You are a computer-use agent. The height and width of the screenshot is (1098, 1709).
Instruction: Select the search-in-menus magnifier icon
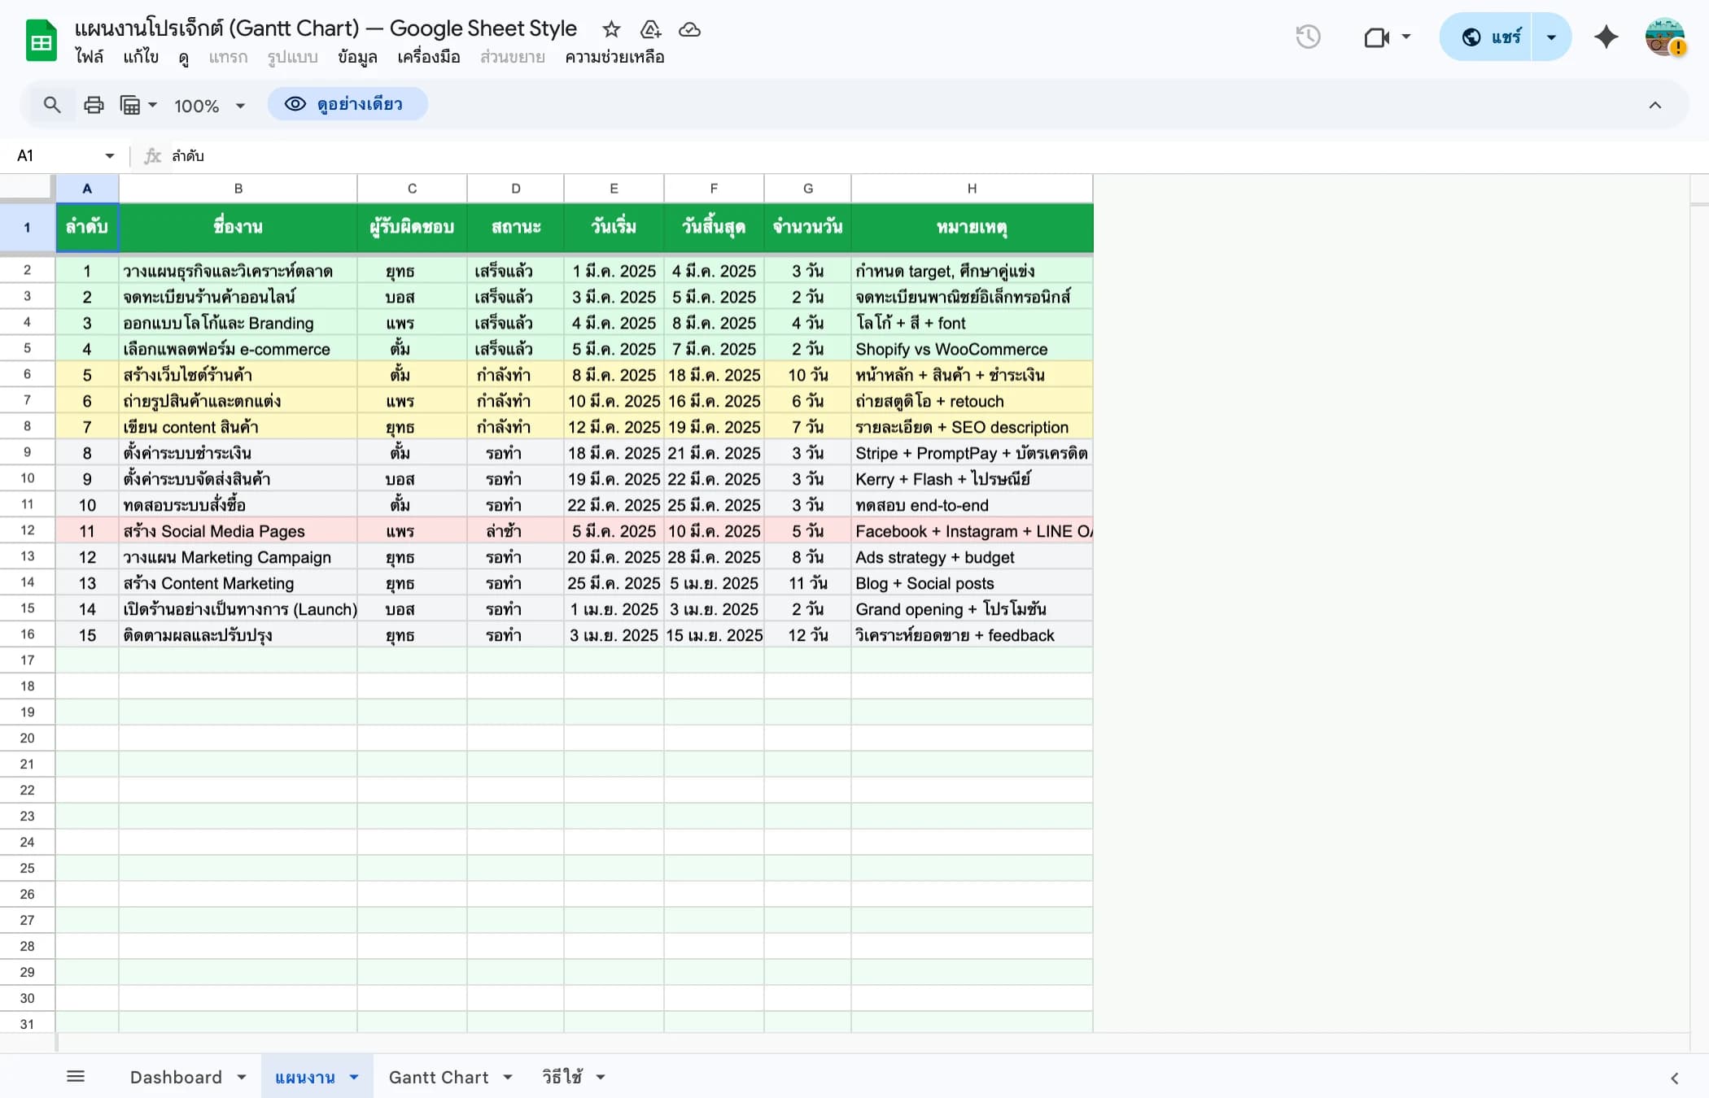52,105
